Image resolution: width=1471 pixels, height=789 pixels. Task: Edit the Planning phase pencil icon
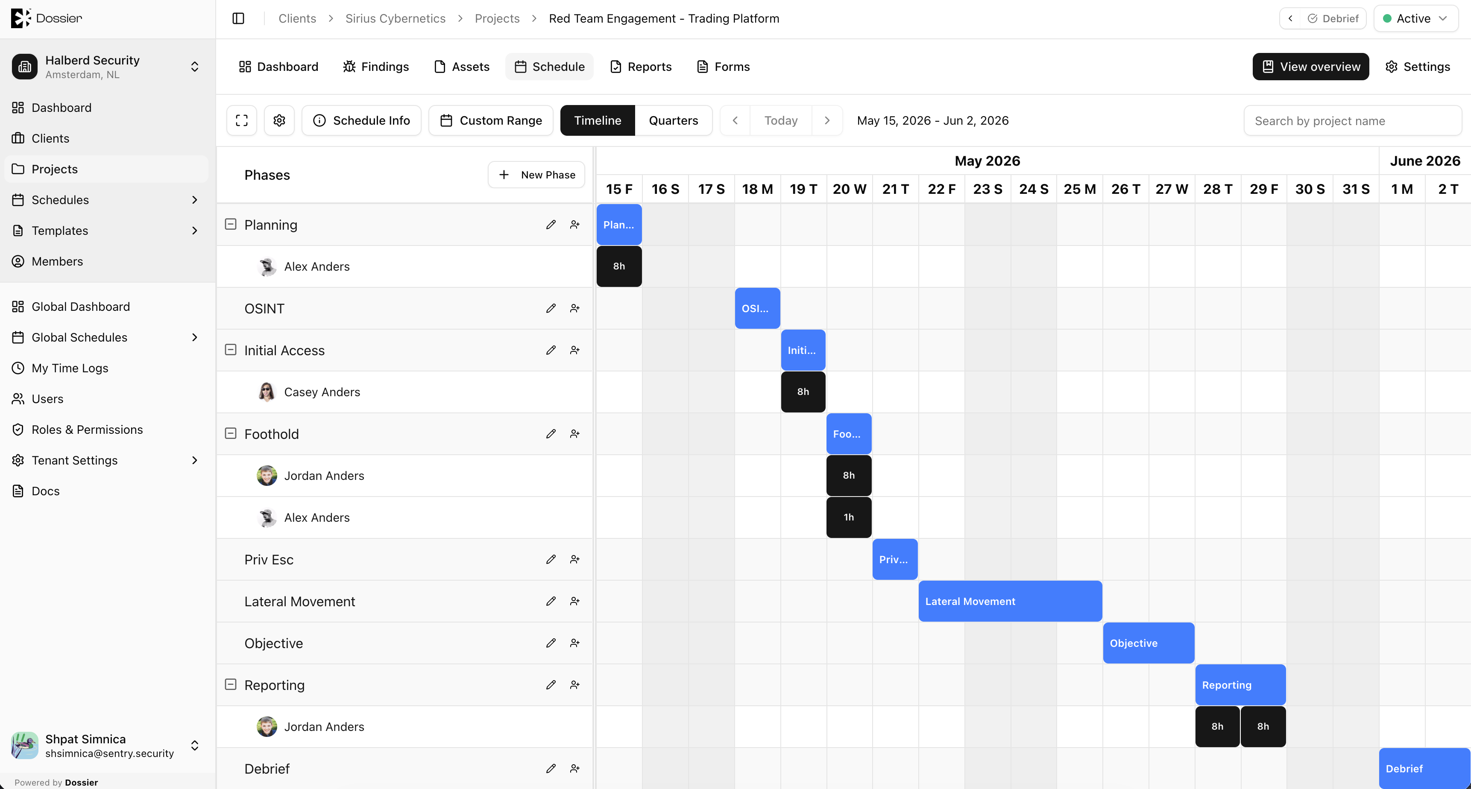(551, 225)
